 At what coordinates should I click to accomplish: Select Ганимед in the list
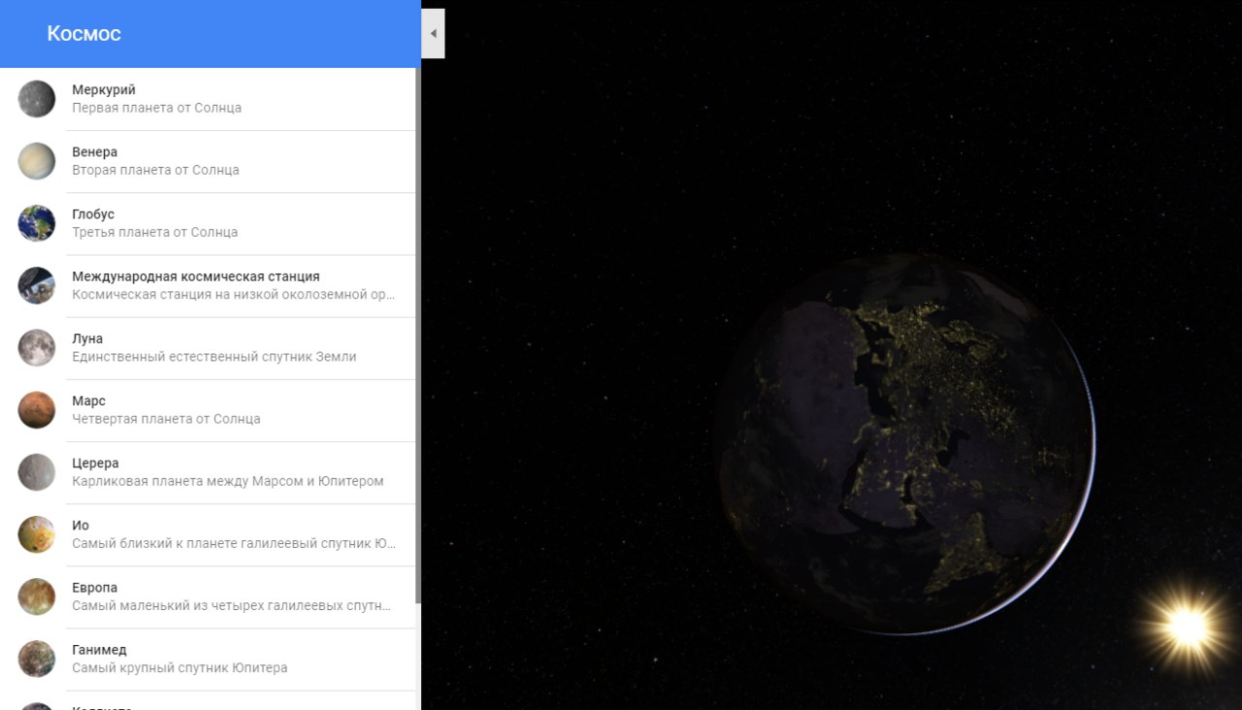(208, 659)
